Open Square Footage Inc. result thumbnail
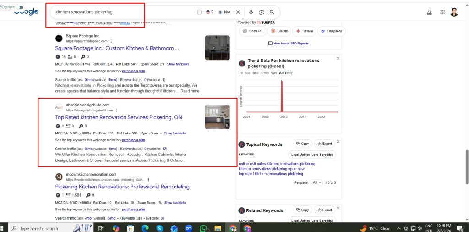 [x=218, y=48]
